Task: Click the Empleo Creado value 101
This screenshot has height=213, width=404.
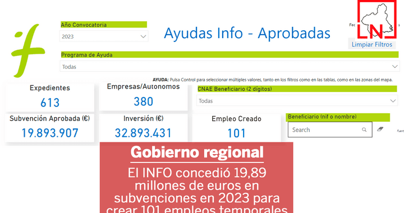Action: click(x=237, y=133)
